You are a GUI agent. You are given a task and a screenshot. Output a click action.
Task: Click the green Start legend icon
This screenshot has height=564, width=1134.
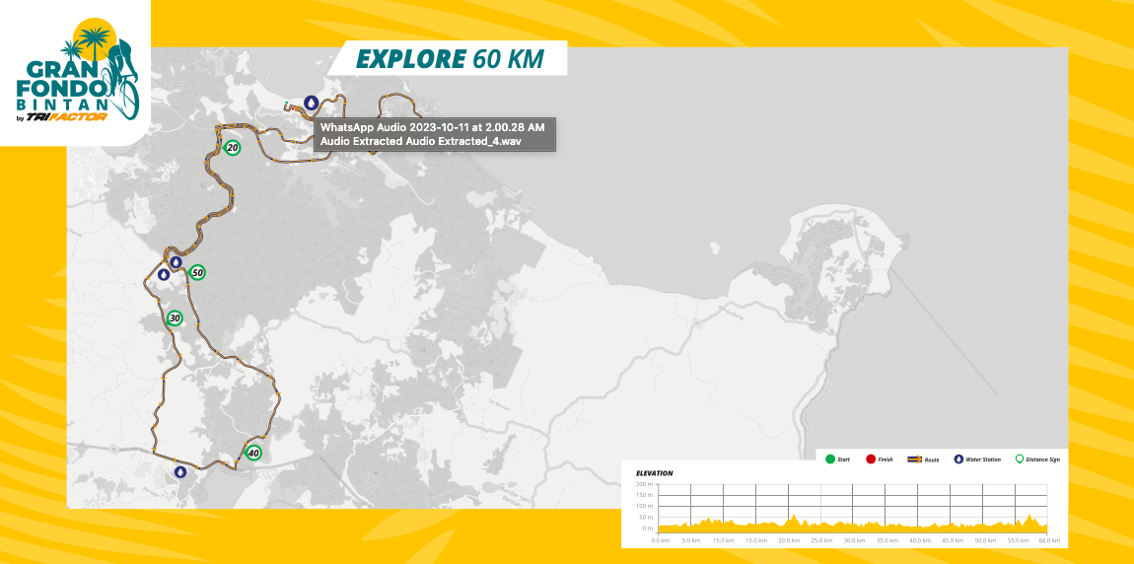point(830,459)
